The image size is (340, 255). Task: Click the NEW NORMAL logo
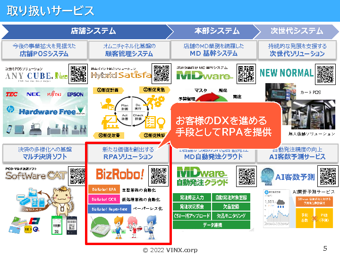point(286,73)
